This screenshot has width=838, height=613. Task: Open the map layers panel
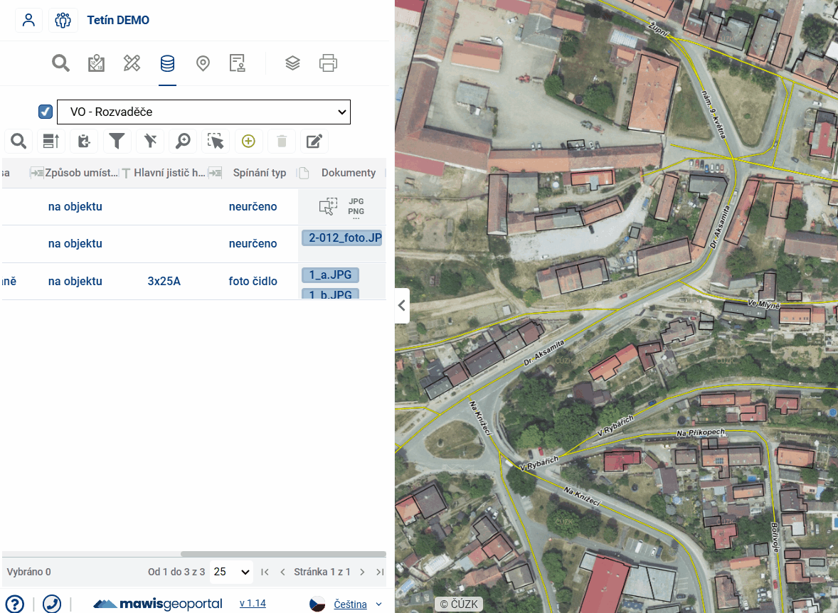tap(292, 63)
